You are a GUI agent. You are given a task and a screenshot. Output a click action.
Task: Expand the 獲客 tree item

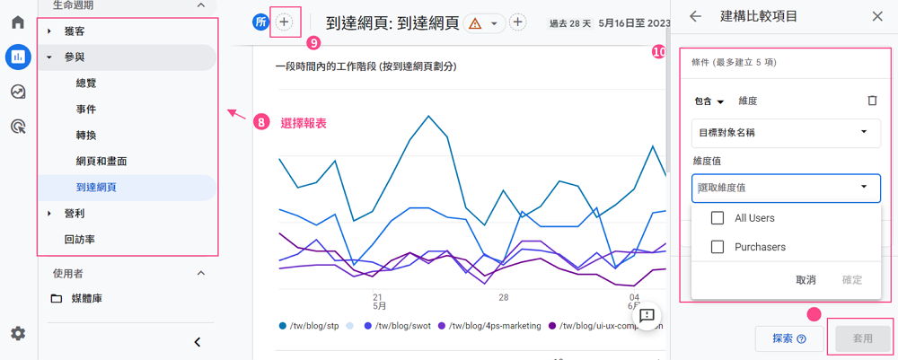point(49,31)
